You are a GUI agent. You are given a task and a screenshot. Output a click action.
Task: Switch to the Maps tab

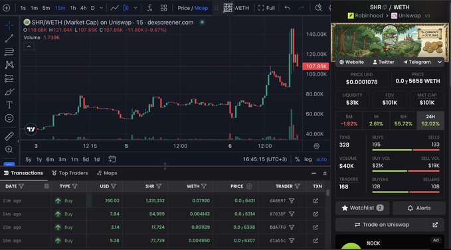click(x=107, y=173)
